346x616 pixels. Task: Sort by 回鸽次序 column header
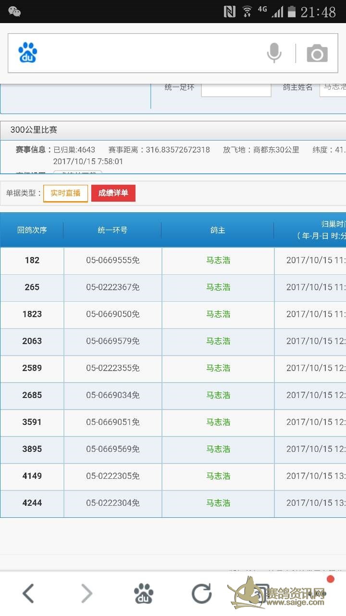(x=32, y=230)
